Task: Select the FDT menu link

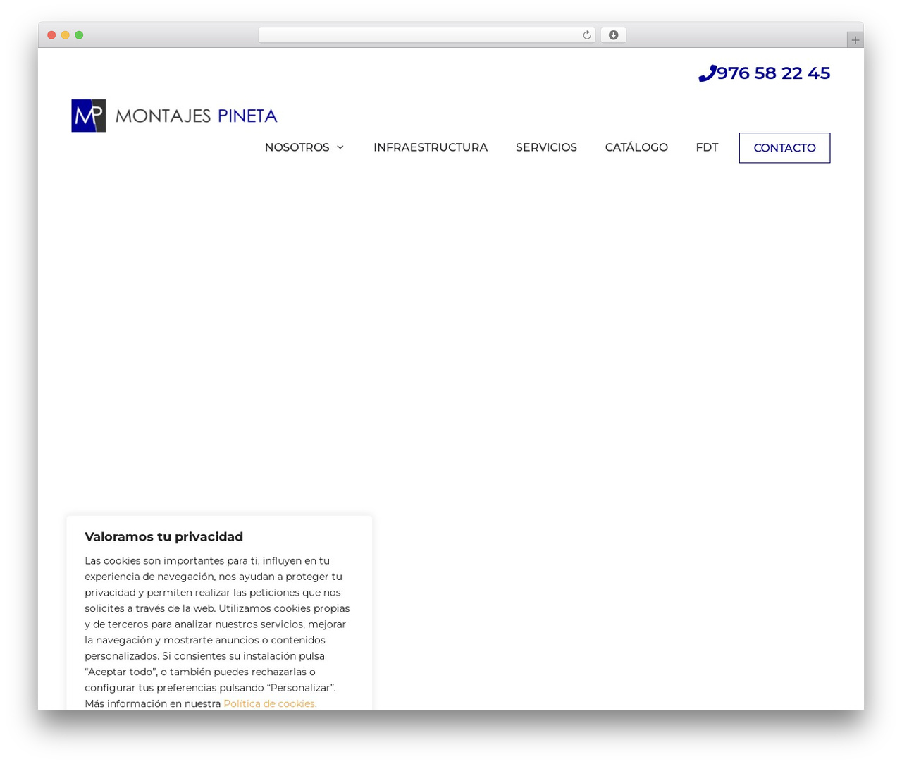Action: point(707,147)
